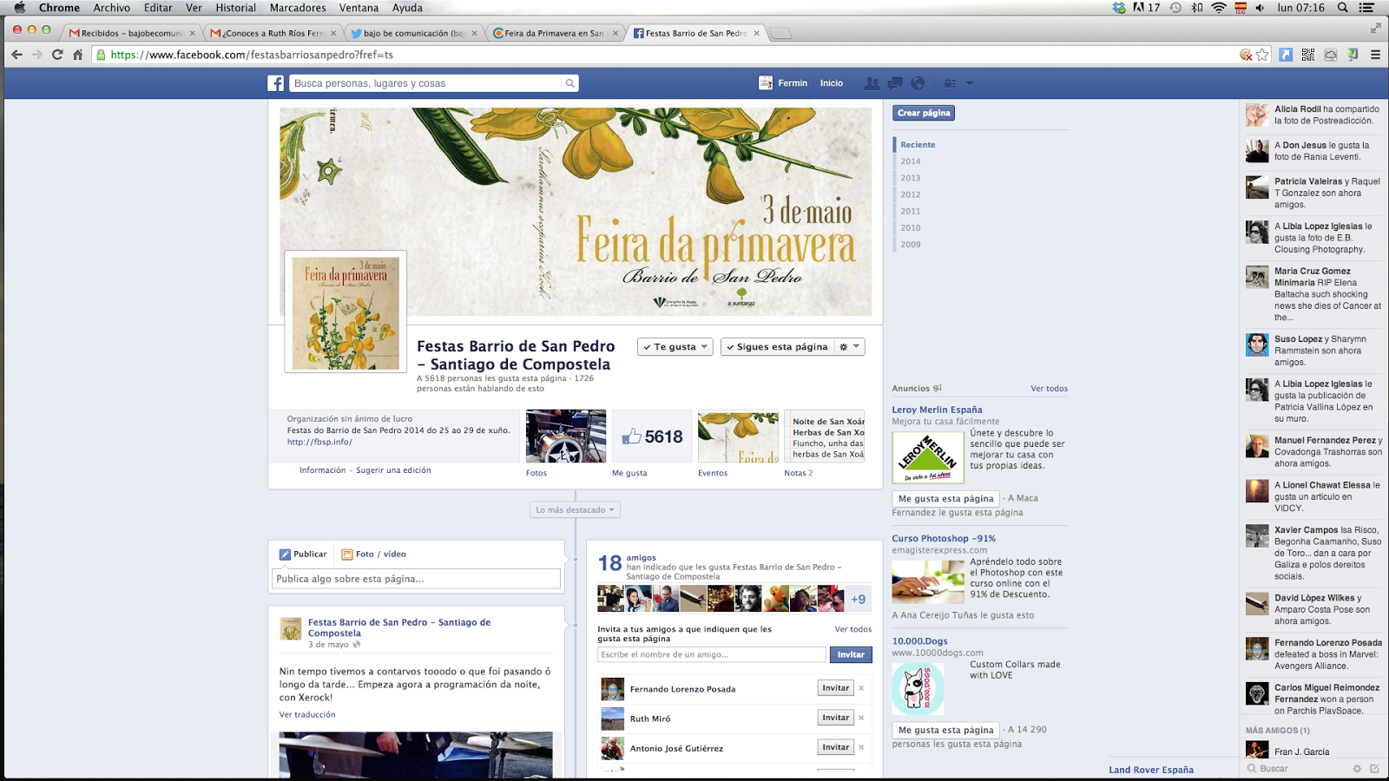Screen dimensions: 1389x781
Task: Click the friend name invite input
Action: (x=712, y=654)
